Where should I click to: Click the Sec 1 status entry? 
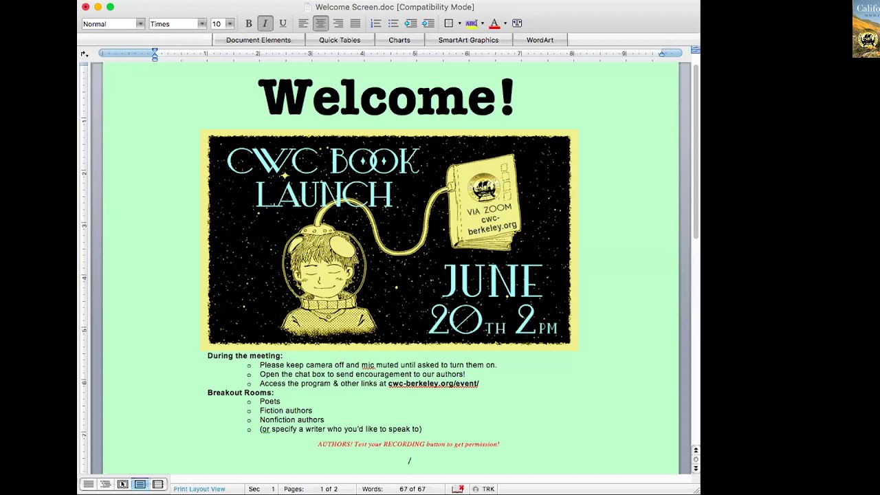coord(262,489)
